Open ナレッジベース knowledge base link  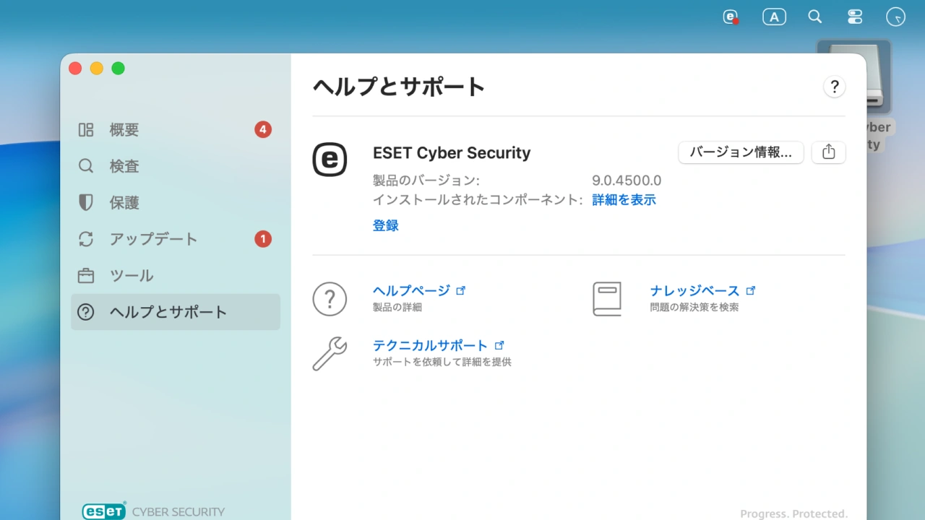pos(694,290)
